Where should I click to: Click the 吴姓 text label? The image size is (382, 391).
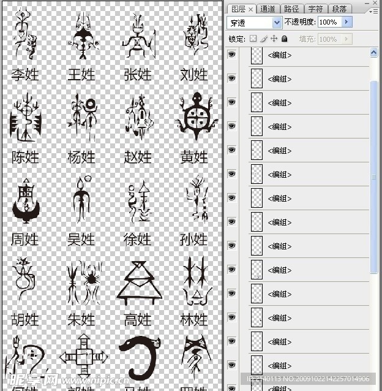[81, 240]
